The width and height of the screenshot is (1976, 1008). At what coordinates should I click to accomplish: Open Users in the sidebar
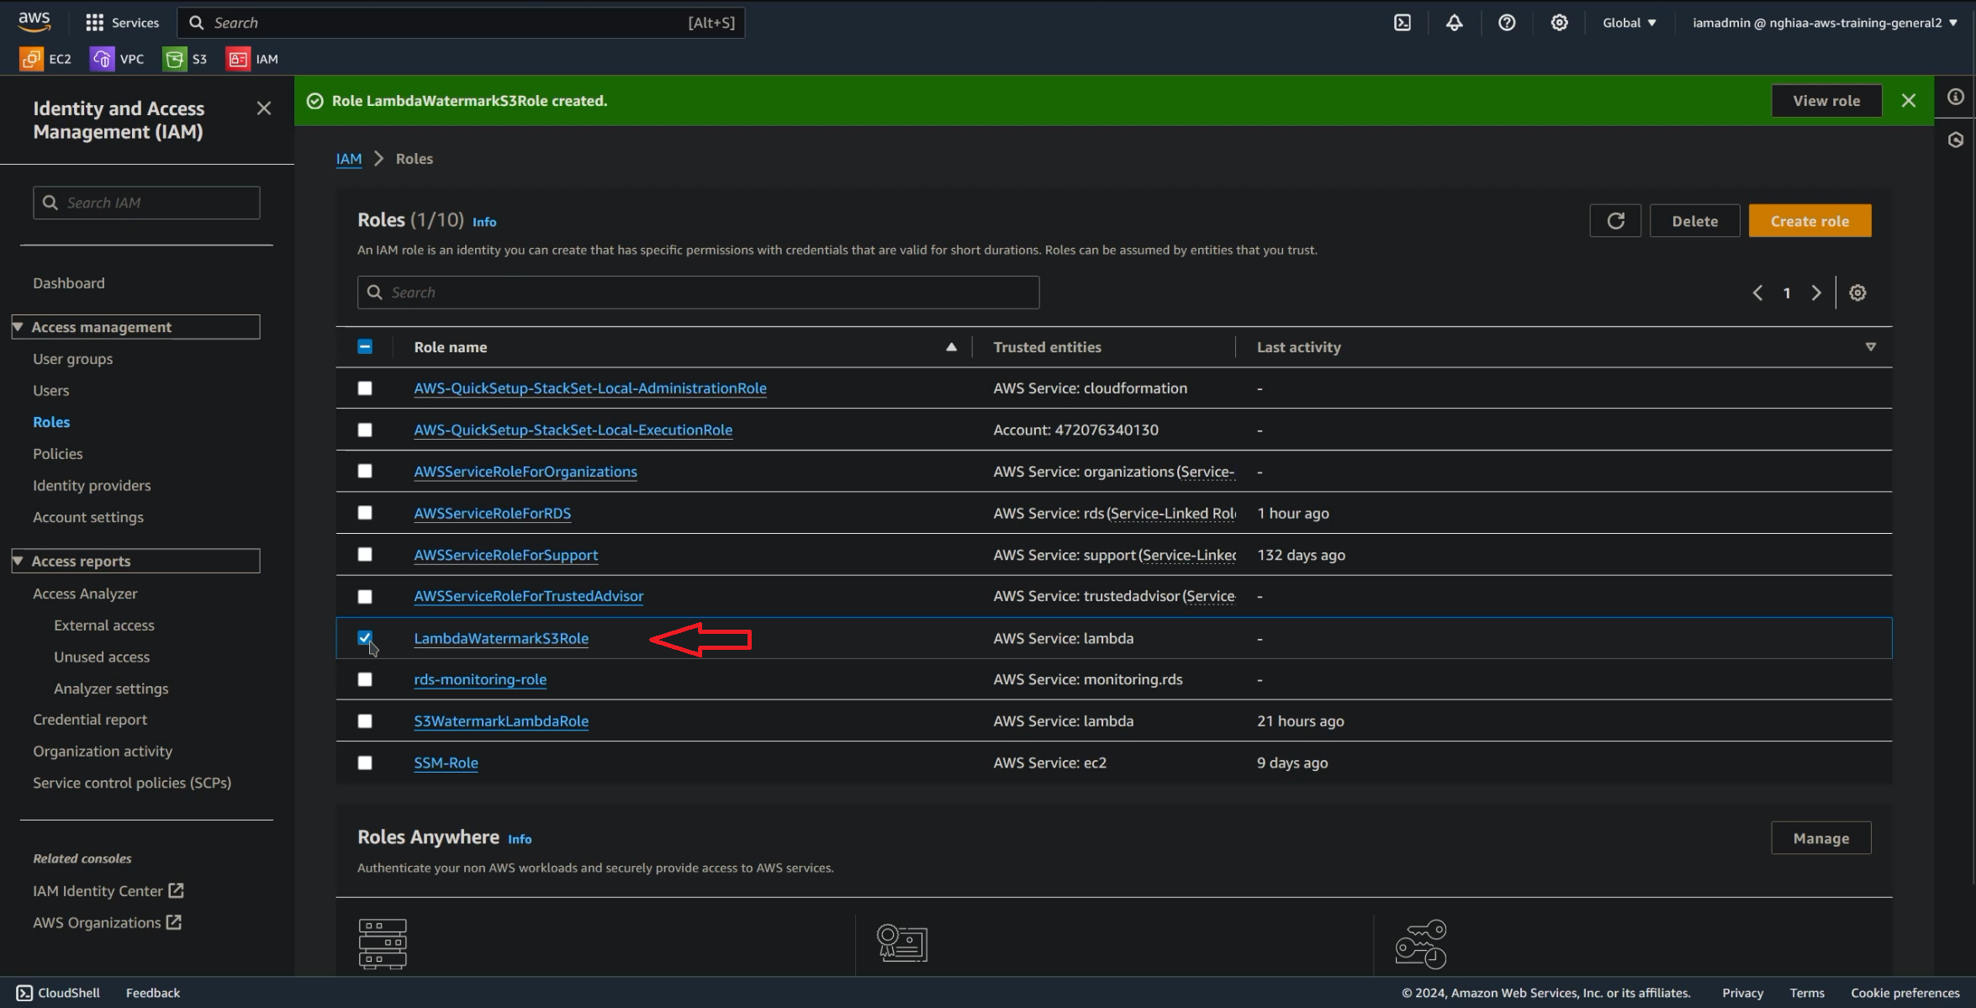click(51, 391)
